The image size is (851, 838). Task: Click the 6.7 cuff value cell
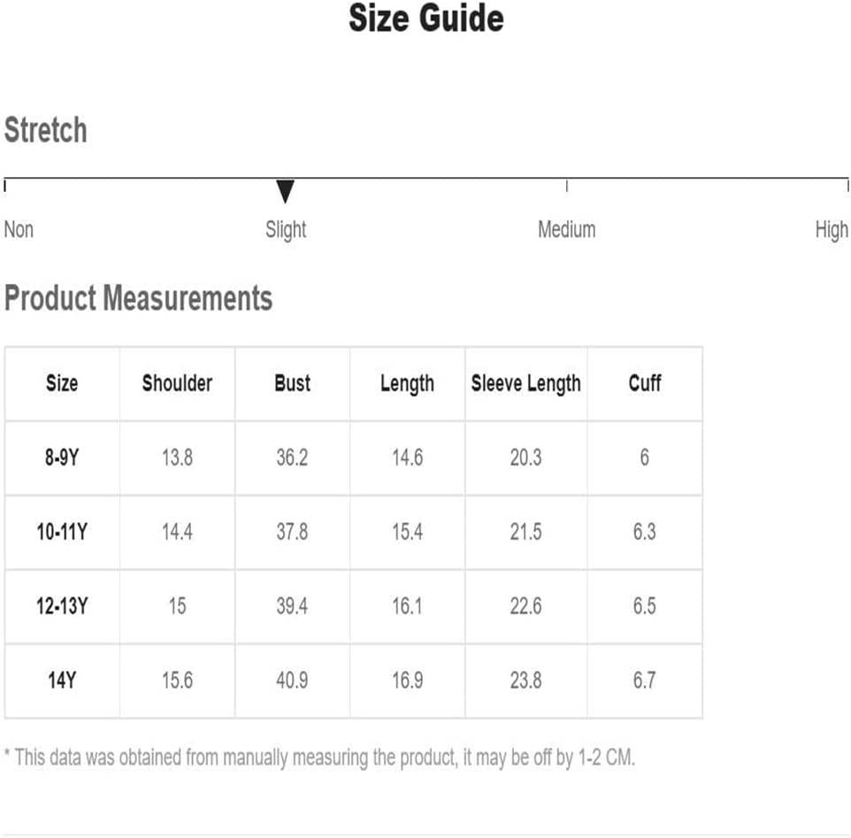point(645,680)
